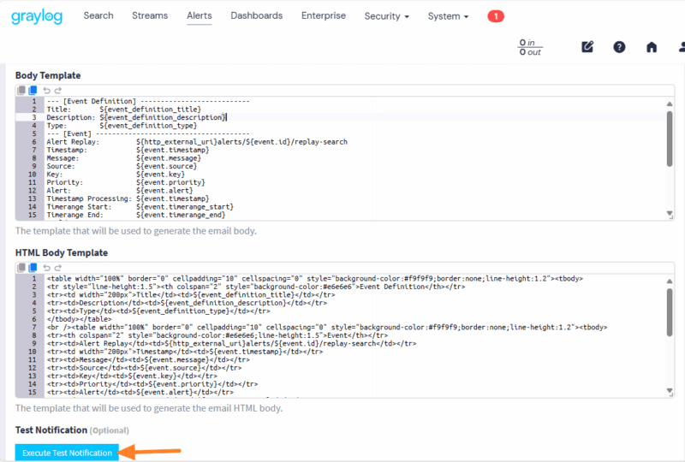
Task: Undo in Body Template editor
Action: coord(46,91)
